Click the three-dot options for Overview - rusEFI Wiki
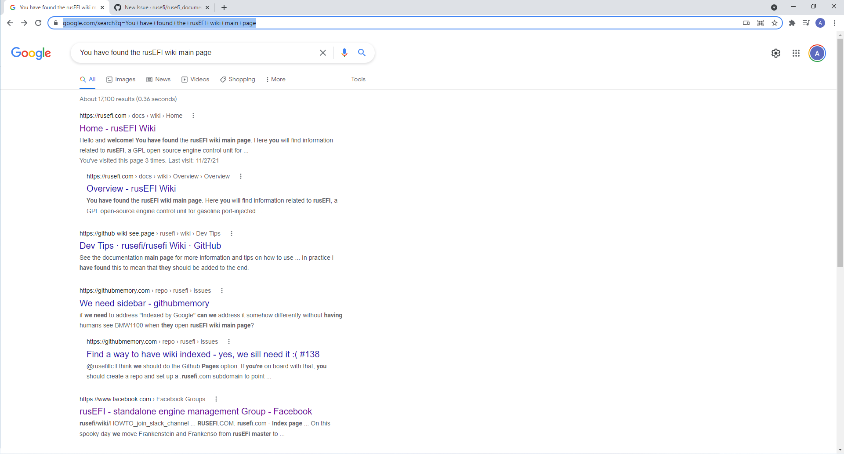The height and width of the screenshot is (454, 844). tap(241, 176)
